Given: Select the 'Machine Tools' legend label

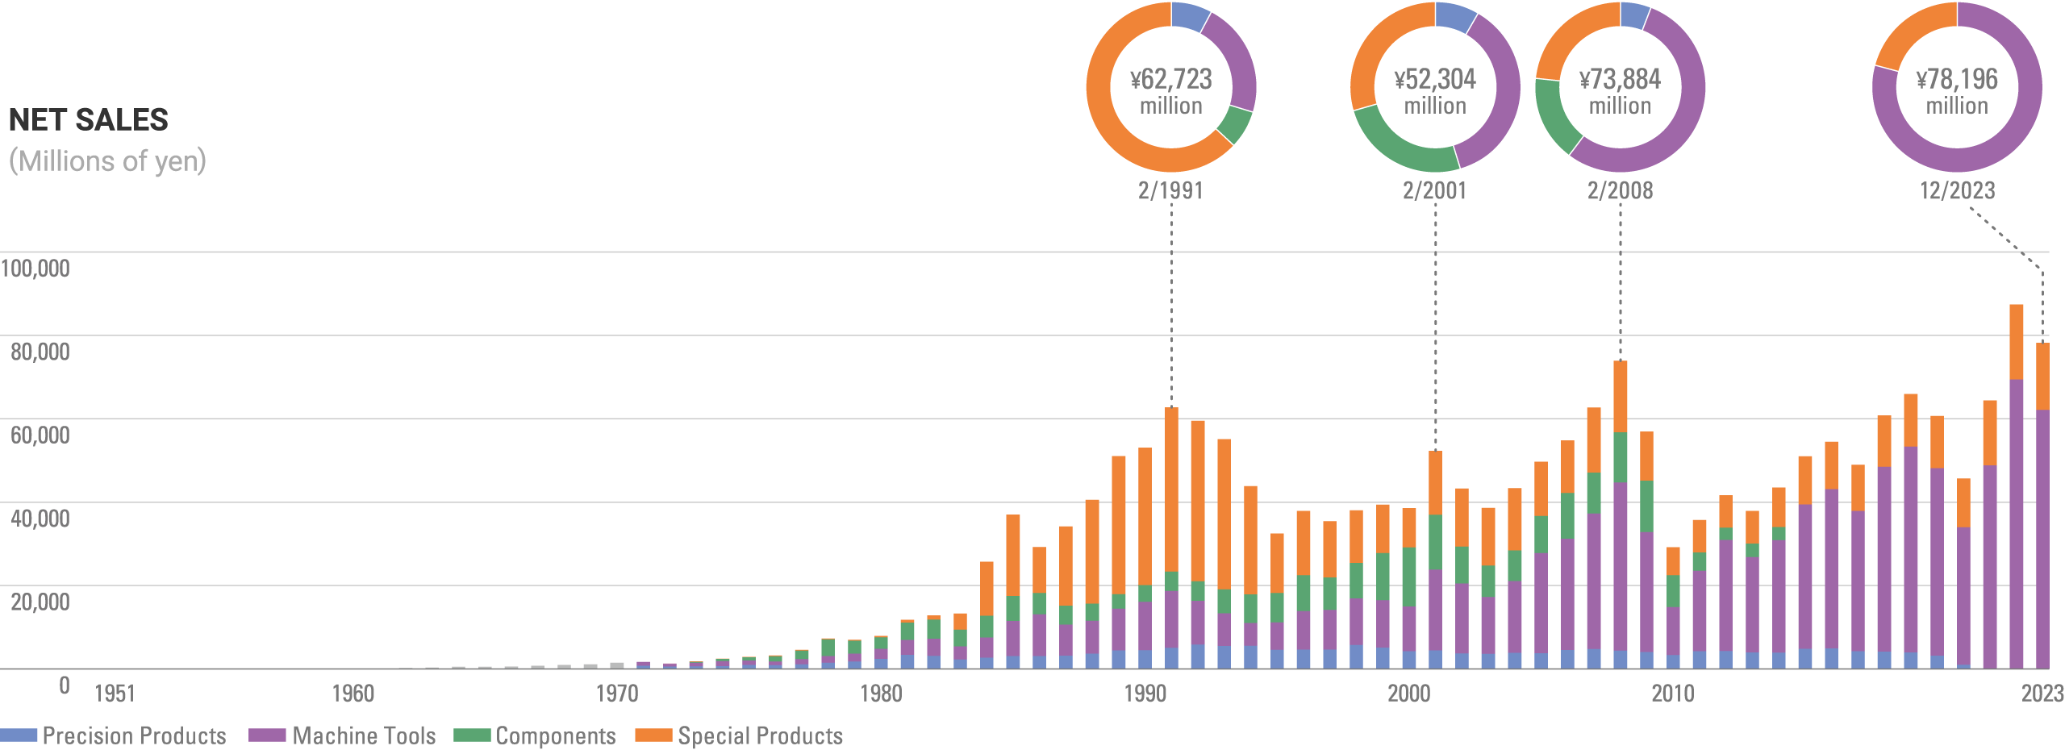Looking at the screenshot, I should [x=364, y=735].
